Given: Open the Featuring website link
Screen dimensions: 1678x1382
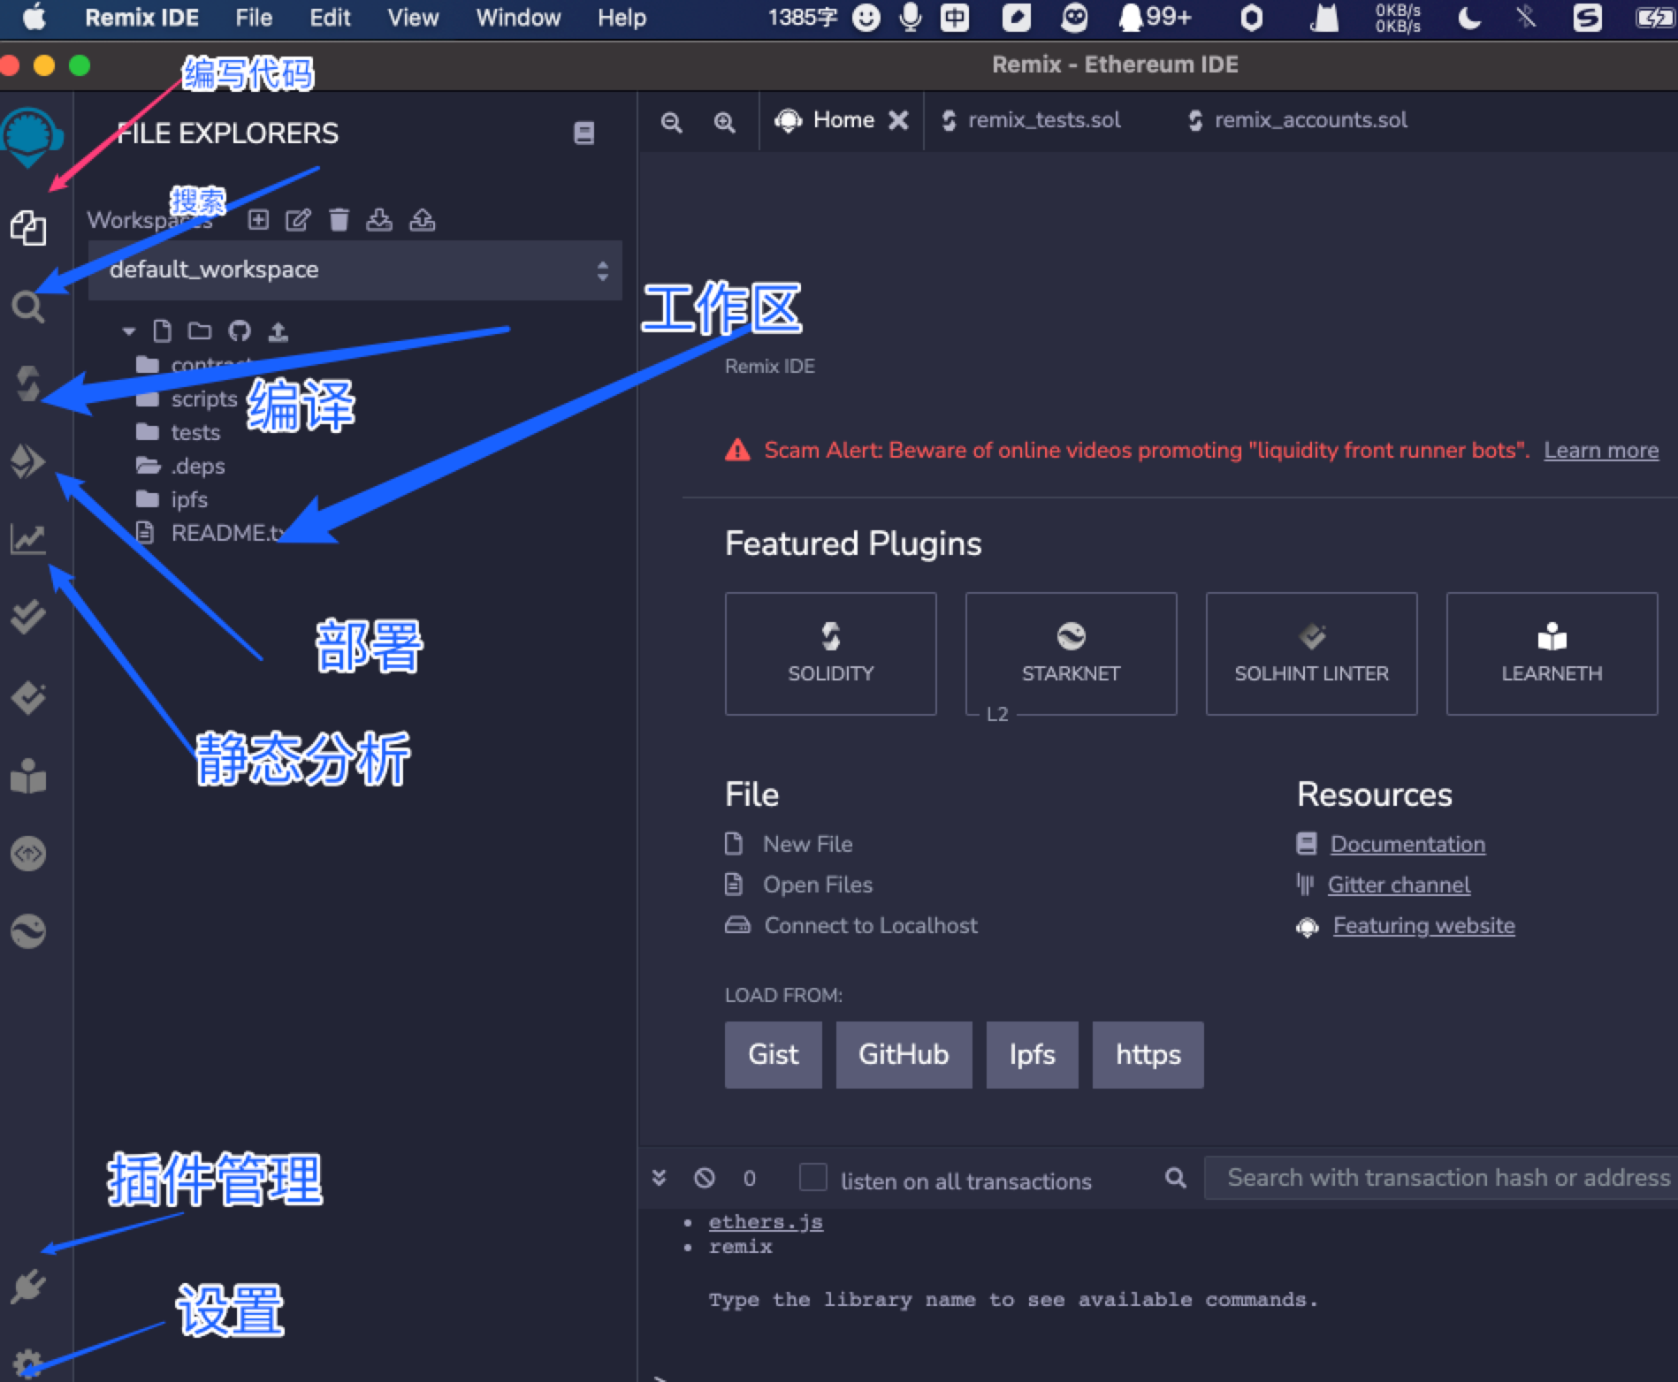Looking at the screenshot, I should point(1423,926).
